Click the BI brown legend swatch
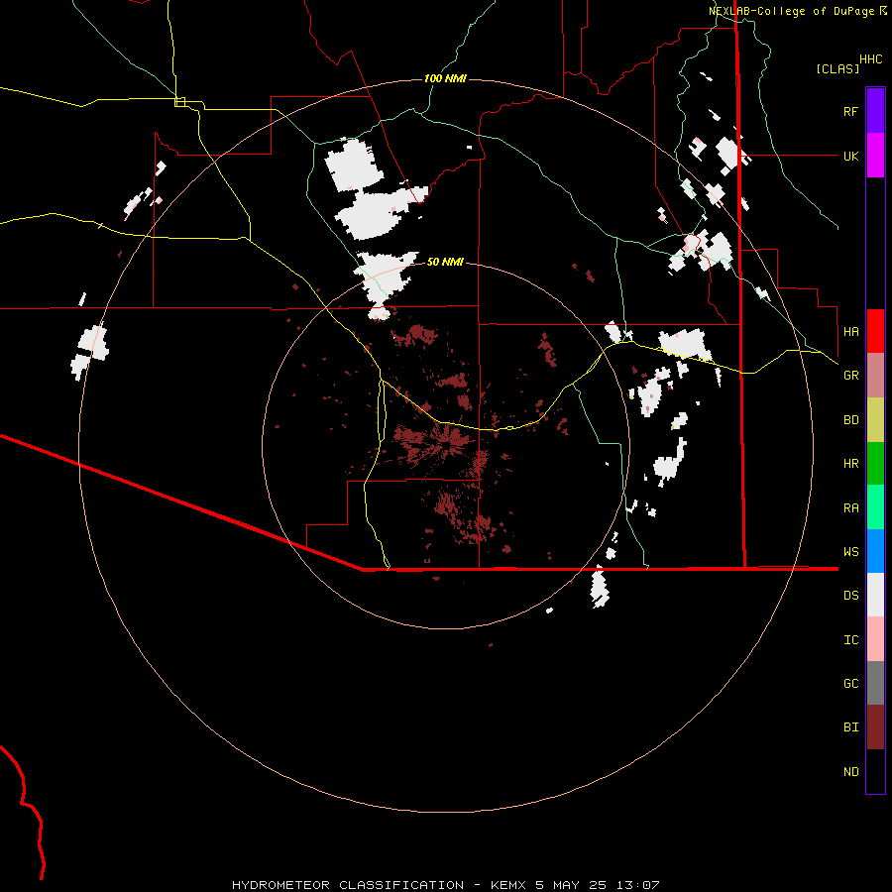 click(x=875, y=727)
